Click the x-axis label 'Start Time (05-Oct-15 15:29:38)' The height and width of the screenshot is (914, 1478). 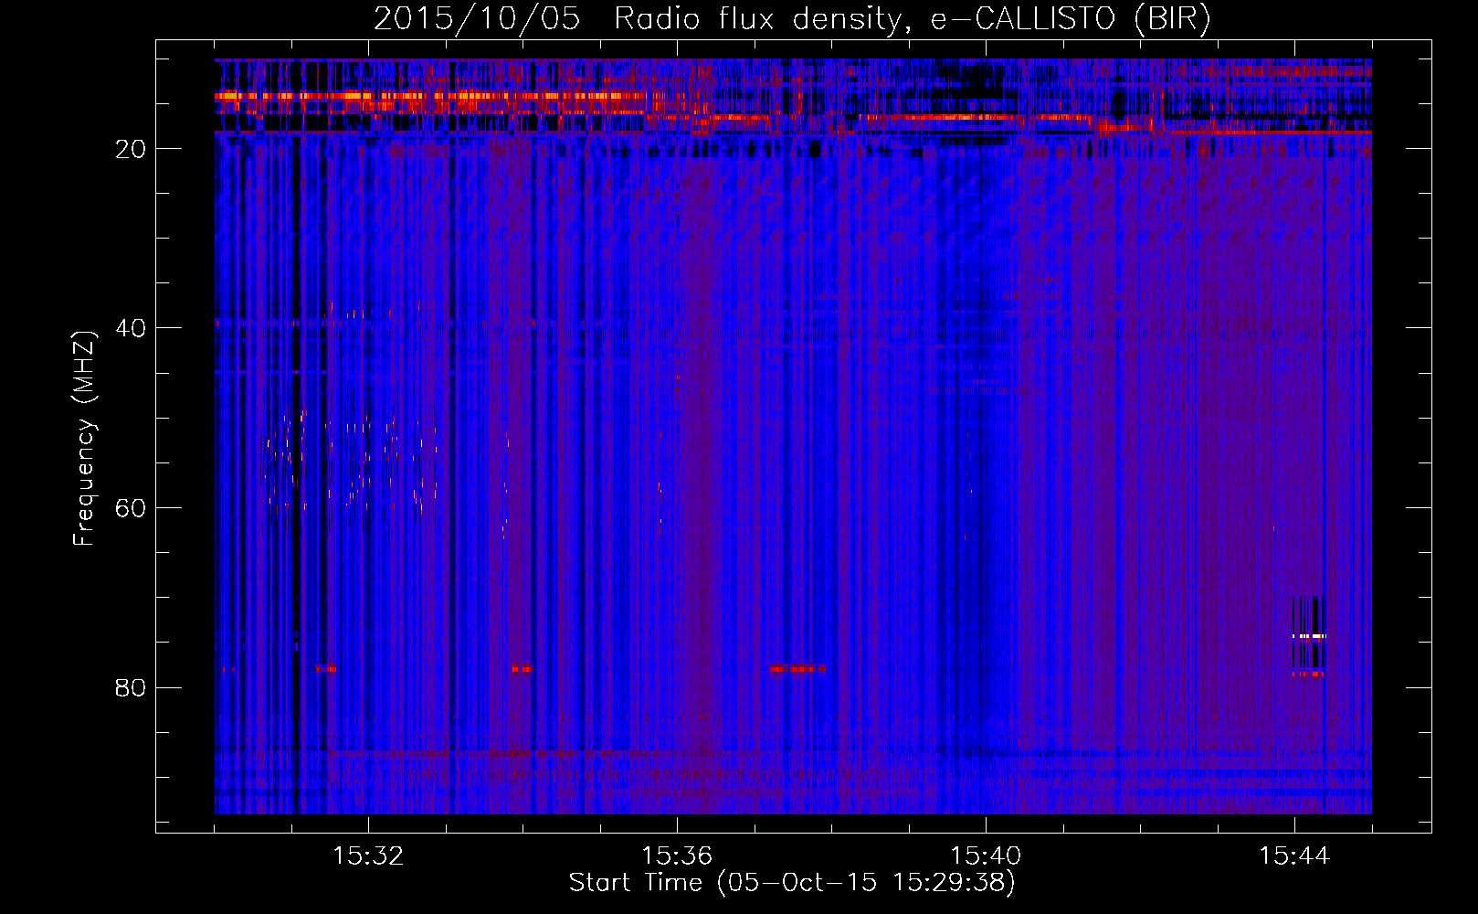(792, 883)
